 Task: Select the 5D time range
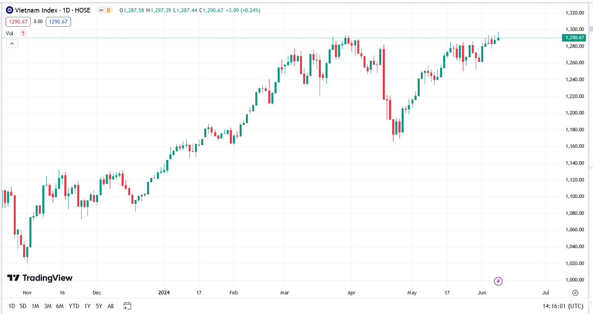point(23,306)
